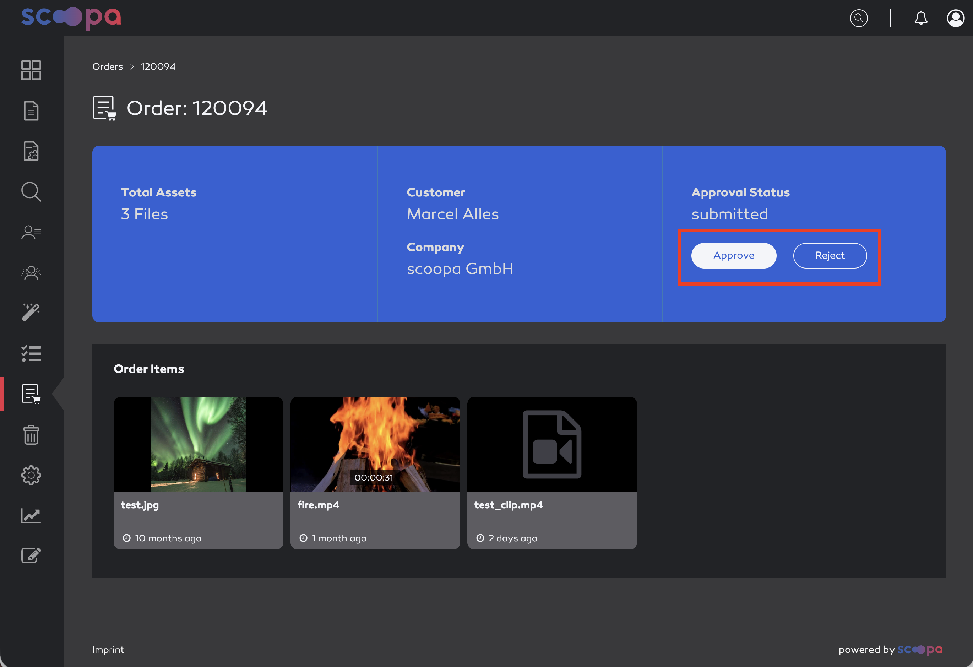973x667 pixels.
Task: Click the customer name Marcel Alles
Action: point(453,214)
